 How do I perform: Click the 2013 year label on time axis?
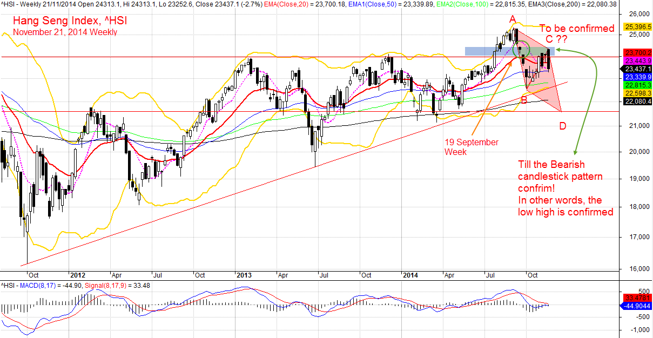tap(244, 275)
